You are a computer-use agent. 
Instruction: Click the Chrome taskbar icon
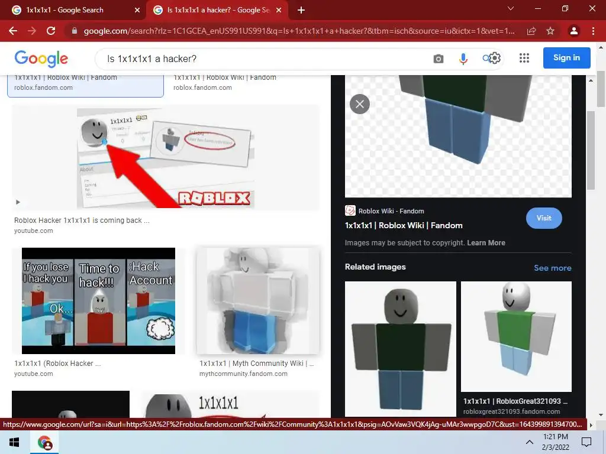click(x=44, y=443)
